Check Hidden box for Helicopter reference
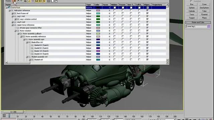Image resolution: width=214 pixels, height=120 pixels. point(114,10)
